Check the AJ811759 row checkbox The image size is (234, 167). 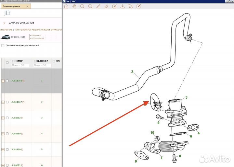click(x=7, y=81)
